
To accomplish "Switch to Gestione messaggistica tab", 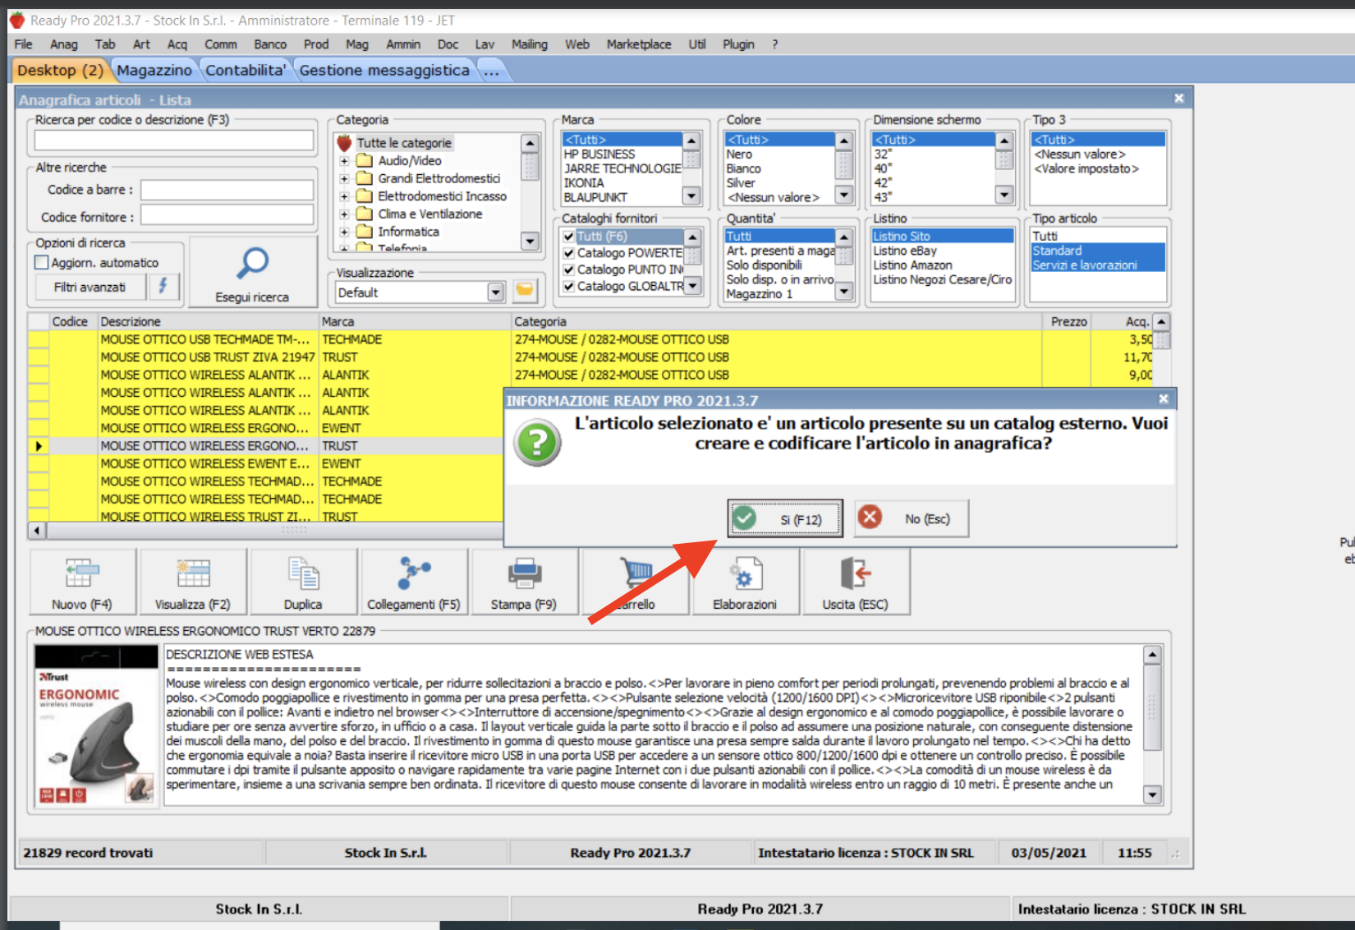I will [384, 71].
